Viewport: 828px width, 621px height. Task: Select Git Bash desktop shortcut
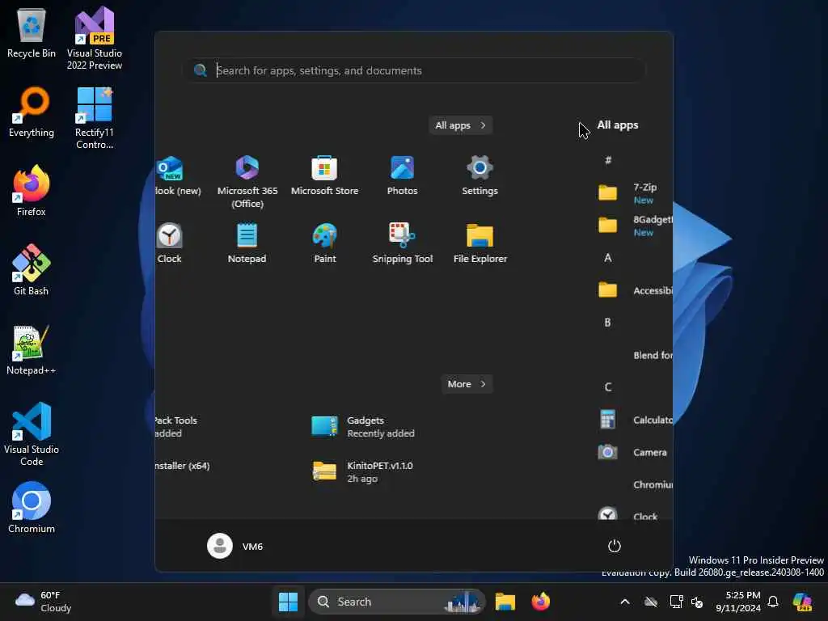[32, 270]
